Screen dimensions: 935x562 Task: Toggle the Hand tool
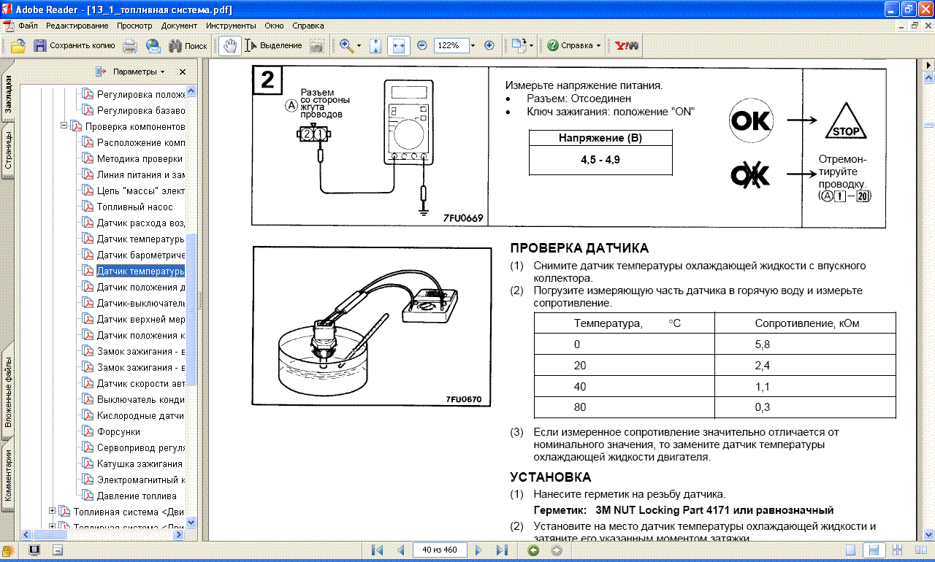pos(230,45)
